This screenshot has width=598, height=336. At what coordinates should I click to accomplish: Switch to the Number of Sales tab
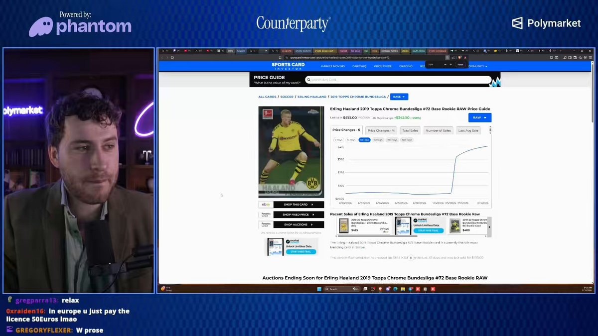pos(438,130)
